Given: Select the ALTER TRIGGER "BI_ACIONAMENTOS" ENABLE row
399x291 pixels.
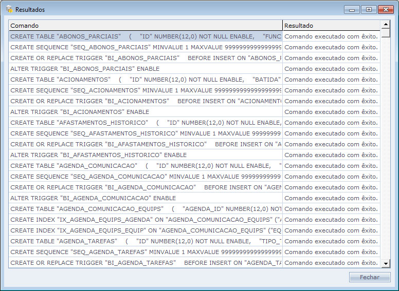Looking at the screenshot, I should pyautogui.click(x=145, y=112).
